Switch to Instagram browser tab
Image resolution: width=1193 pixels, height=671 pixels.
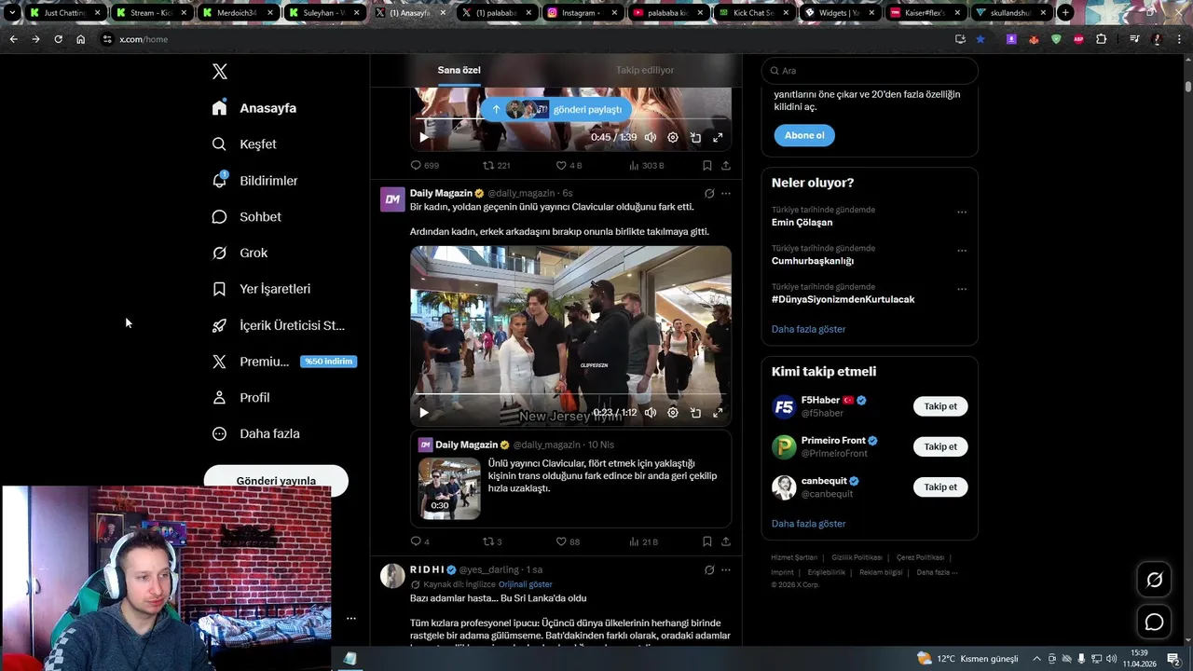point(581,13)
